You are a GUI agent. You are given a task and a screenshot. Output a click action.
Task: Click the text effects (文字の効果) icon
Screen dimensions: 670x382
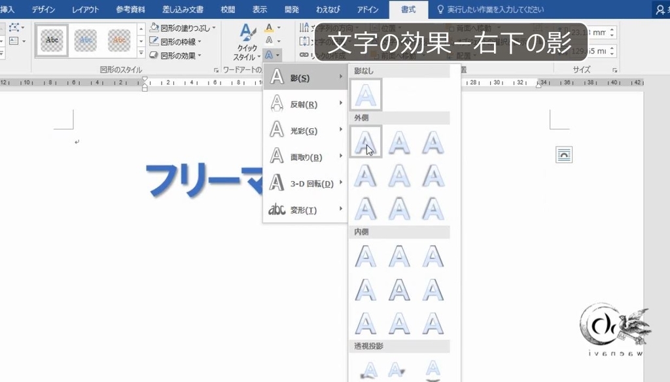point(269,55)
